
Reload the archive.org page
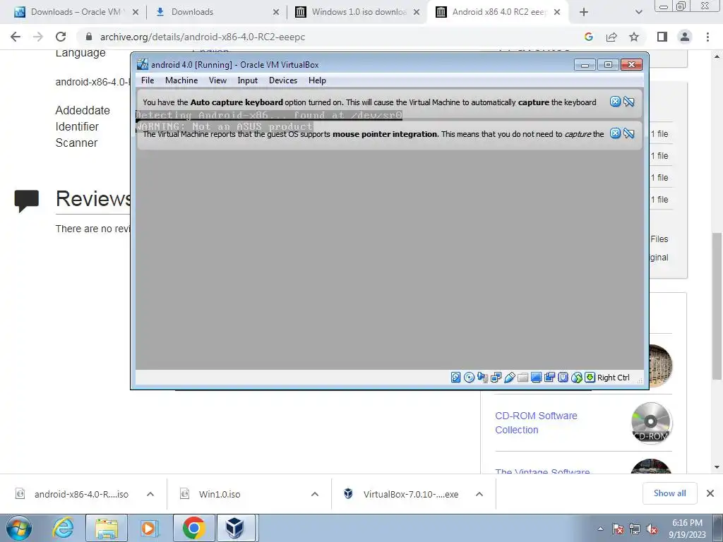coord(61,37)
